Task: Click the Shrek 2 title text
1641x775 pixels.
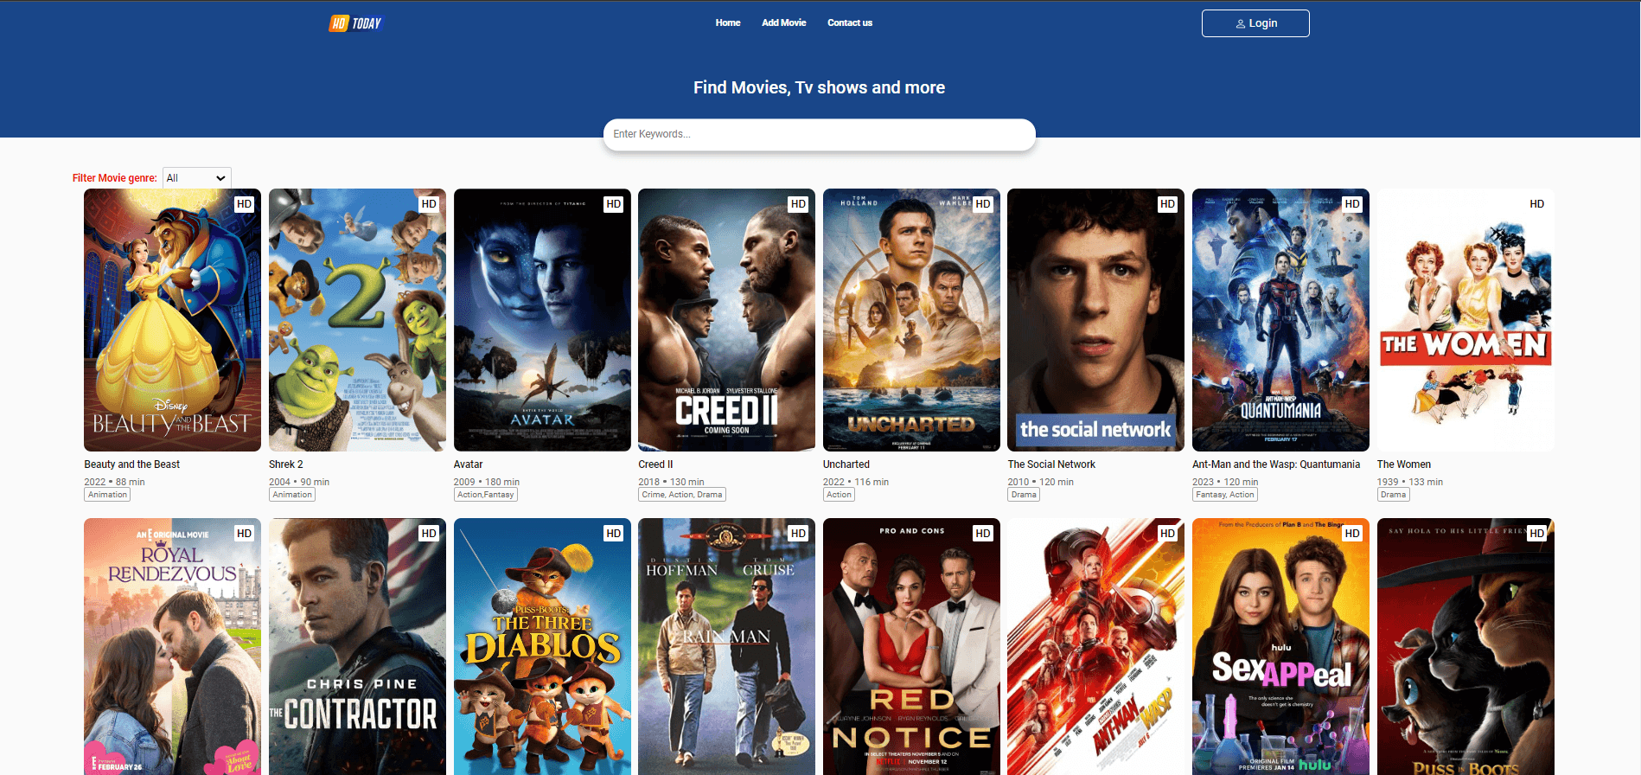Action: coord(286,464)
